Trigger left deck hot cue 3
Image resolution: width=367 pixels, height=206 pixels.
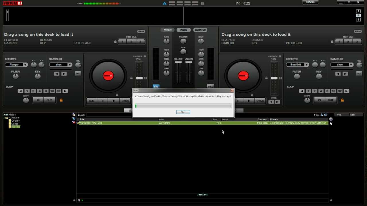(140, 42)
